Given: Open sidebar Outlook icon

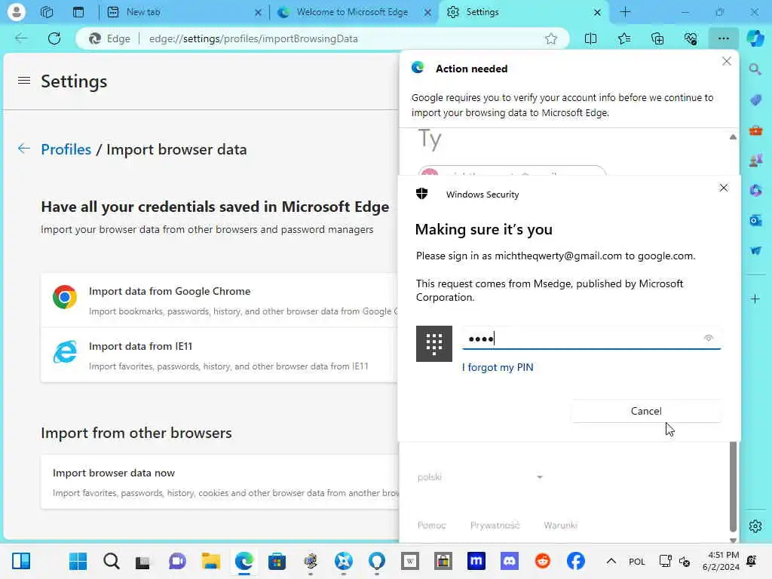Looking at the screenshot, I should [x=755, y=221].
